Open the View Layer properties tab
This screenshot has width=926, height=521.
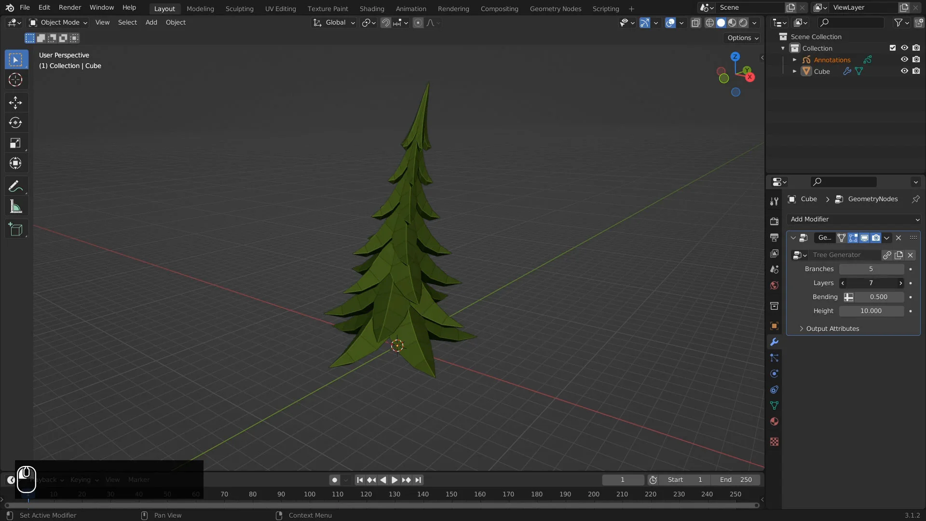(774, 253)
